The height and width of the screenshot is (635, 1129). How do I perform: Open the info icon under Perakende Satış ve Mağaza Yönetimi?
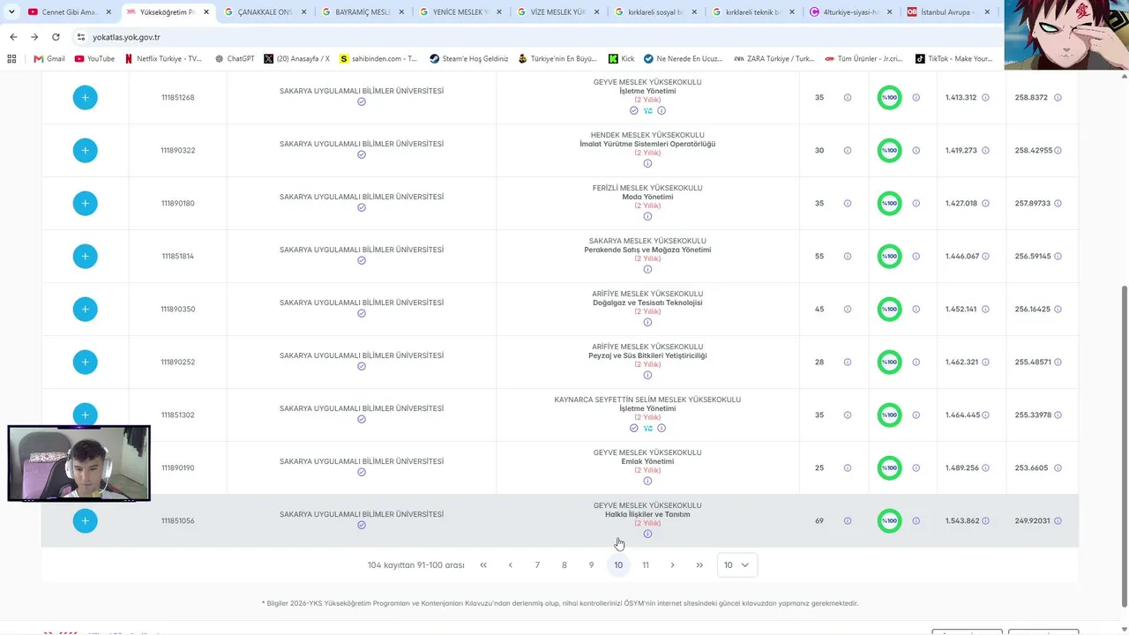click(x=647, y=269)
